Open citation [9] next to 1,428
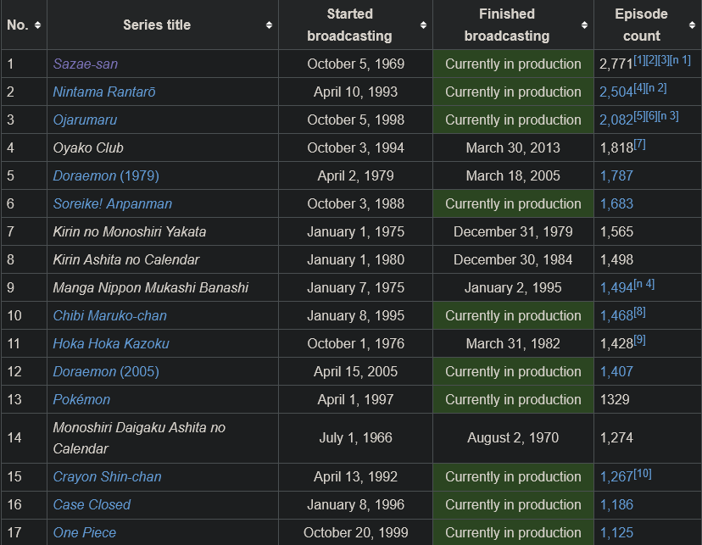Screen dimensions: 702x545 click(x=640, y=340)
